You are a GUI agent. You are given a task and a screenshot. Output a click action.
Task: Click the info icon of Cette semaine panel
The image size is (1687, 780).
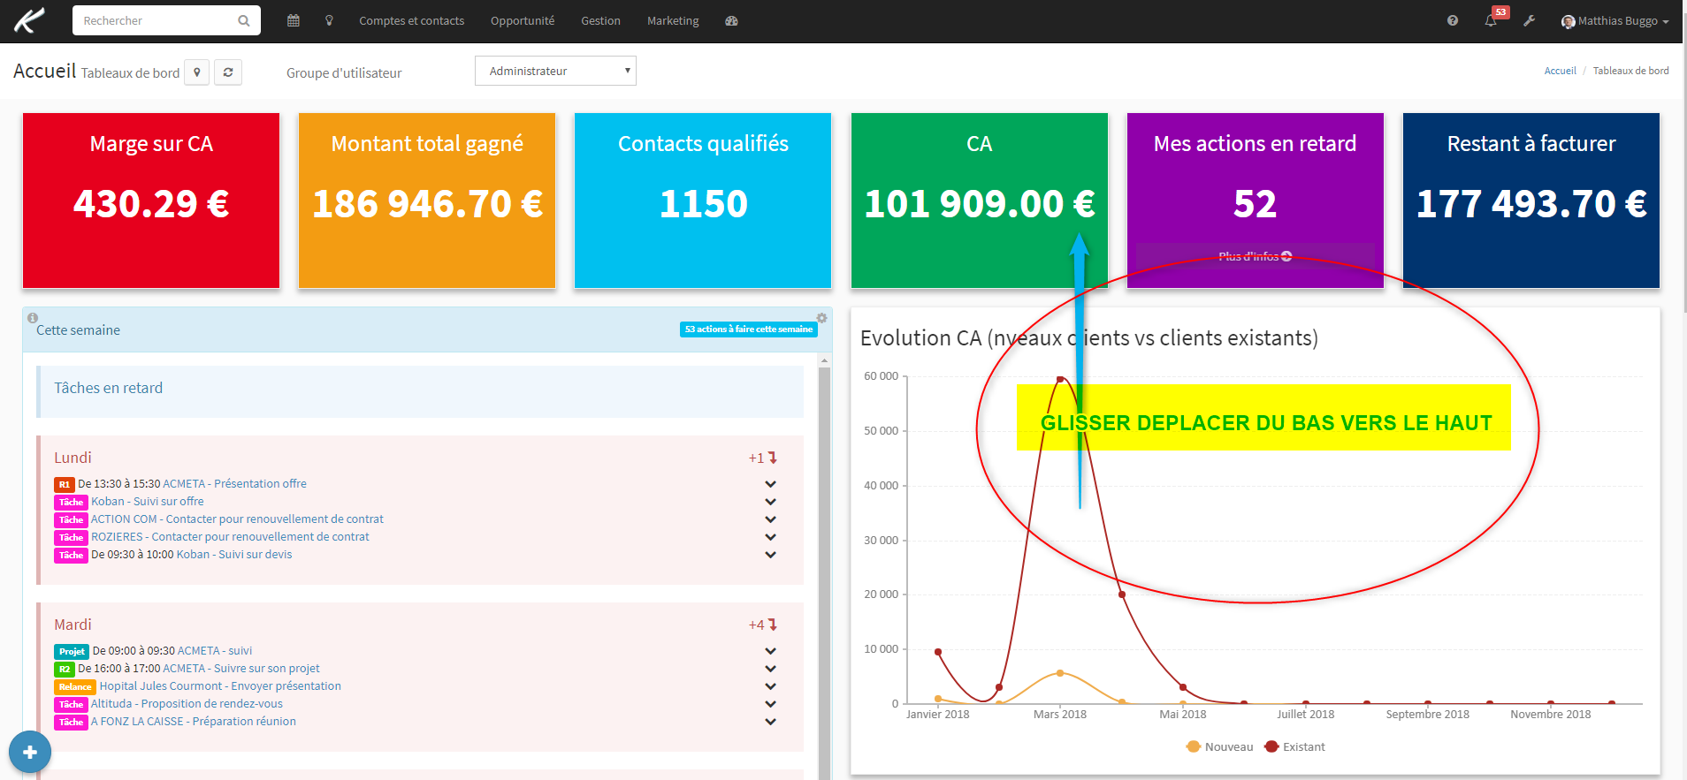point(33,318)
